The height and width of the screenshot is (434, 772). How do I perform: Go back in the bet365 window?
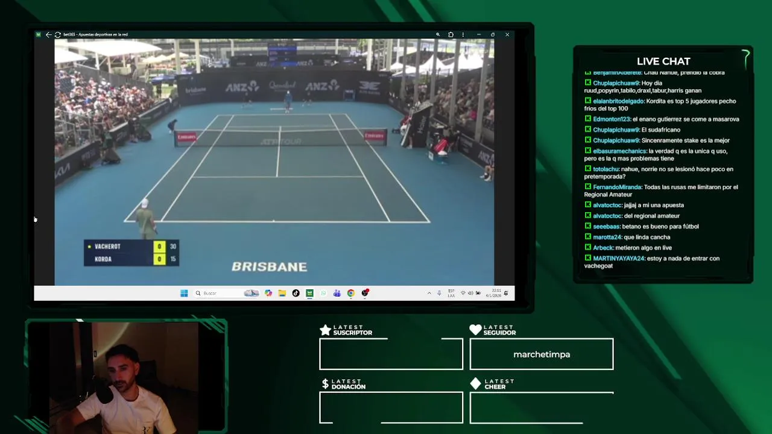(48, 34)
